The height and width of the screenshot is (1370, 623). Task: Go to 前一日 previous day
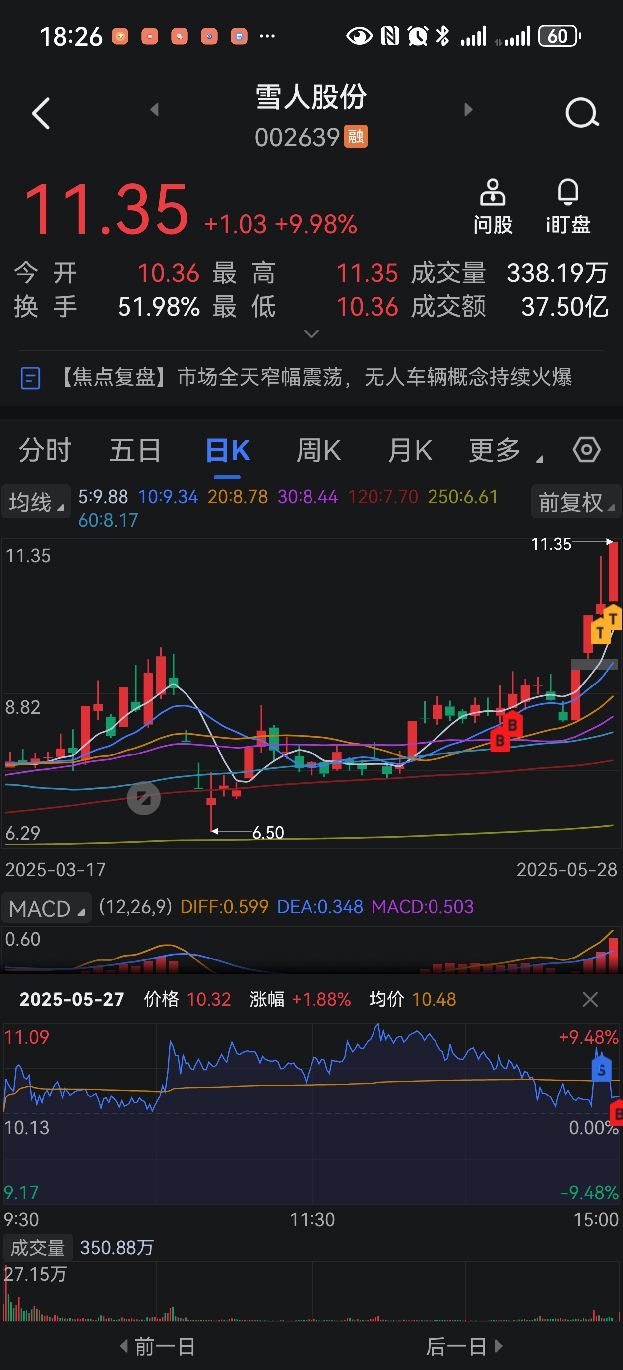tap(158, 1347)
